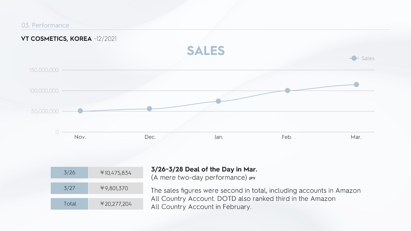Select the SALES chart title
This screenshot has height=231, width=411.
coord(206,51)
